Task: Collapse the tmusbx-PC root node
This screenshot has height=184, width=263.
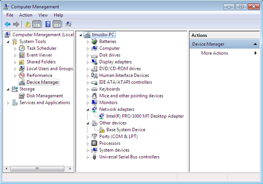Action: coord(80,35)
